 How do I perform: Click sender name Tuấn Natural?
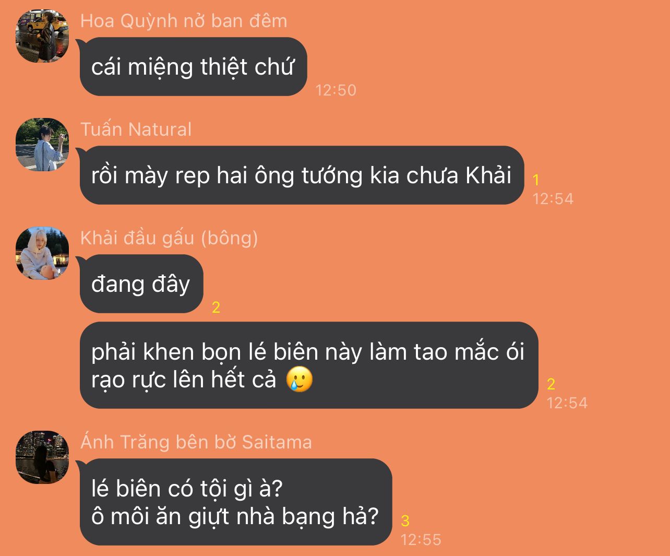point(136,129)
